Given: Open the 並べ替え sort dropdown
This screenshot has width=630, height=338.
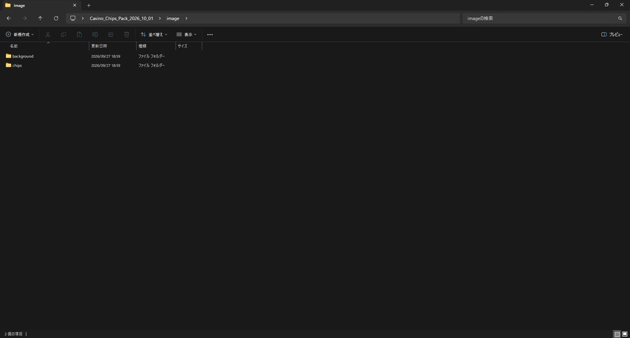Looking at the screenshot, I should (154, 34).
